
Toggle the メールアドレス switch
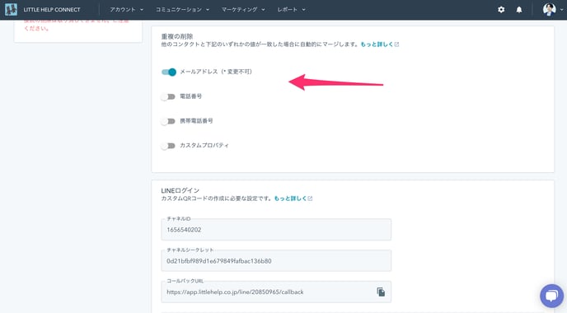(168, 72)
